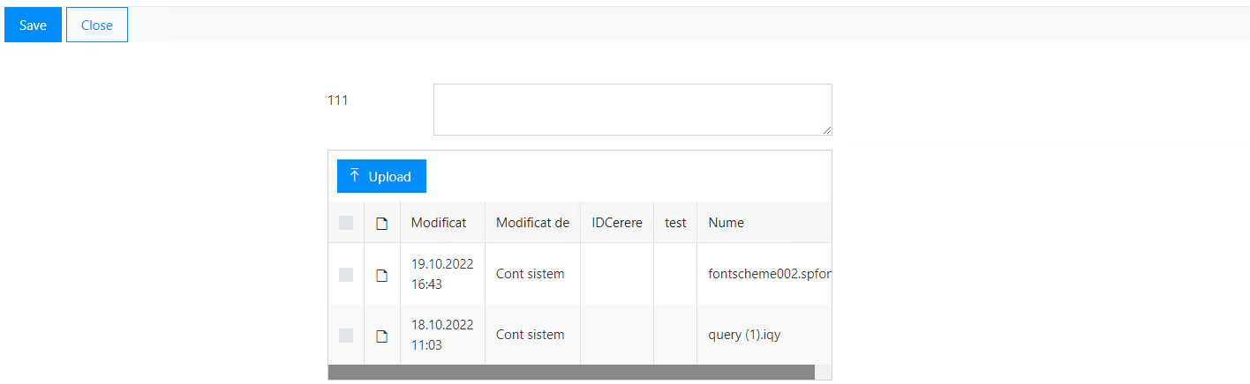This screenshot has height=384, width=1250.
Task: Click the horizontal scrollbar below the table
Action: coord(570,373)
